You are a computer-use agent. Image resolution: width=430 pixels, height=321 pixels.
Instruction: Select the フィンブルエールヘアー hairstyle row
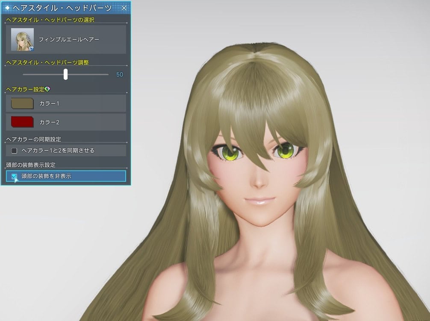tap(66, 39)
